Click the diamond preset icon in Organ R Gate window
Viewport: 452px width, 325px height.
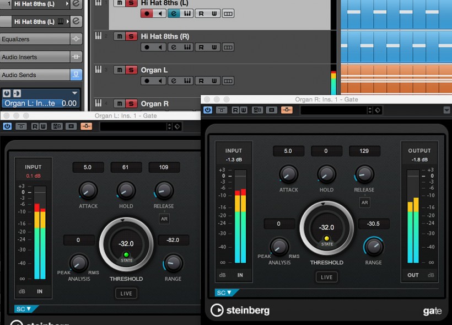(x=378, y=110)
